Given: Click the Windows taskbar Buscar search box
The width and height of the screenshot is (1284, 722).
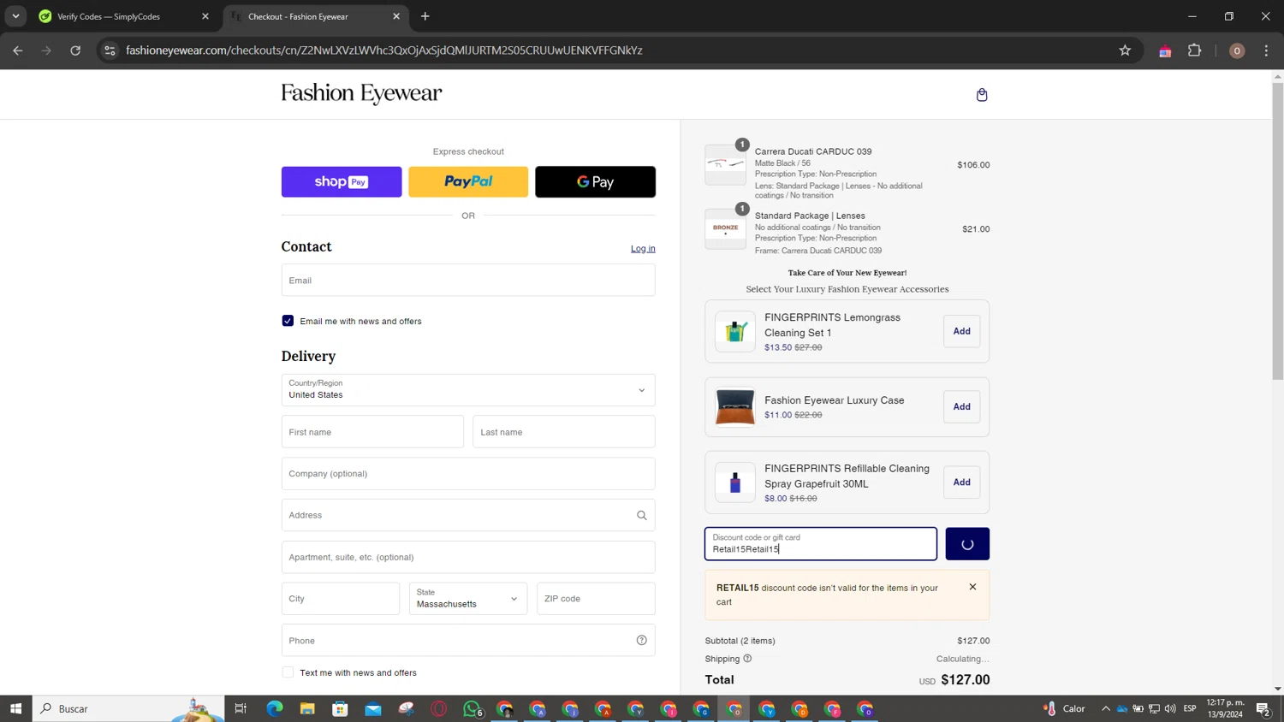Looking at the screenshot, I should pos(128,708).
